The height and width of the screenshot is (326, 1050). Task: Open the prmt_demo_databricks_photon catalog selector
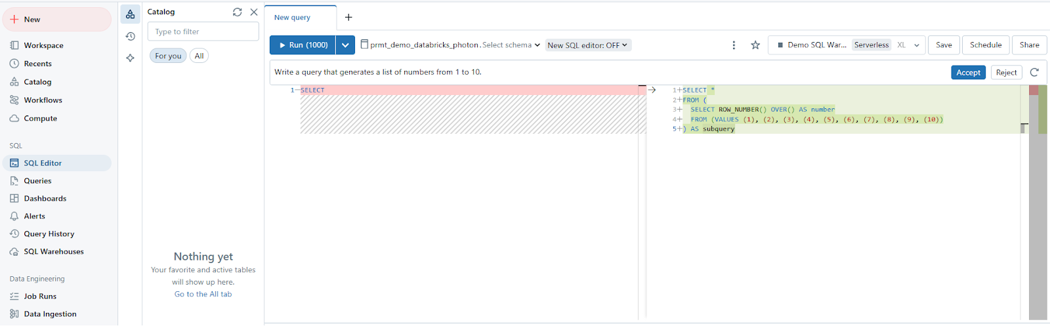point(420,45)
